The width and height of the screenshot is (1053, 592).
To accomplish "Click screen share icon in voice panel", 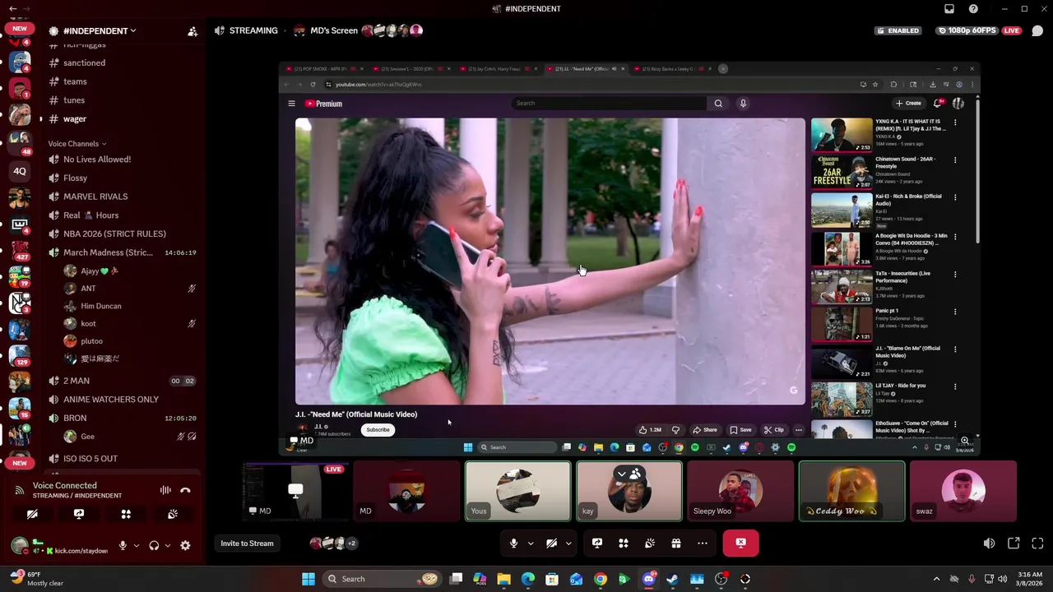I will [x=79, y=514].
